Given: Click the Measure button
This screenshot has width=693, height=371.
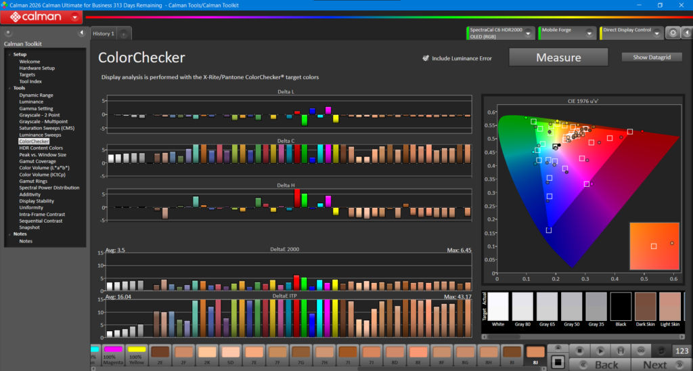Looking at the screenshot, I should click(558, 58).
